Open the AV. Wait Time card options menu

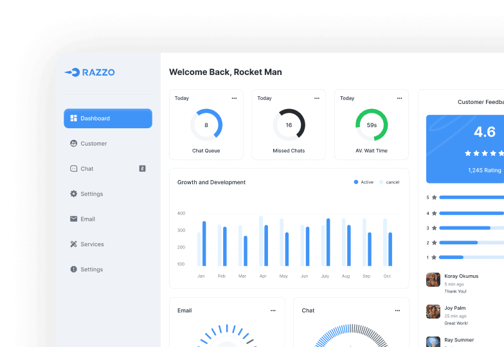pyautogui.click(x=400, y=99)
